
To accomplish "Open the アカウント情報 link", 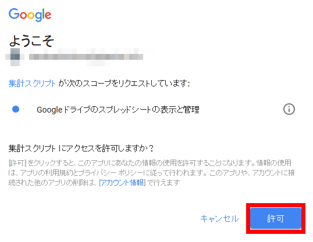I will tap(122, 182).
